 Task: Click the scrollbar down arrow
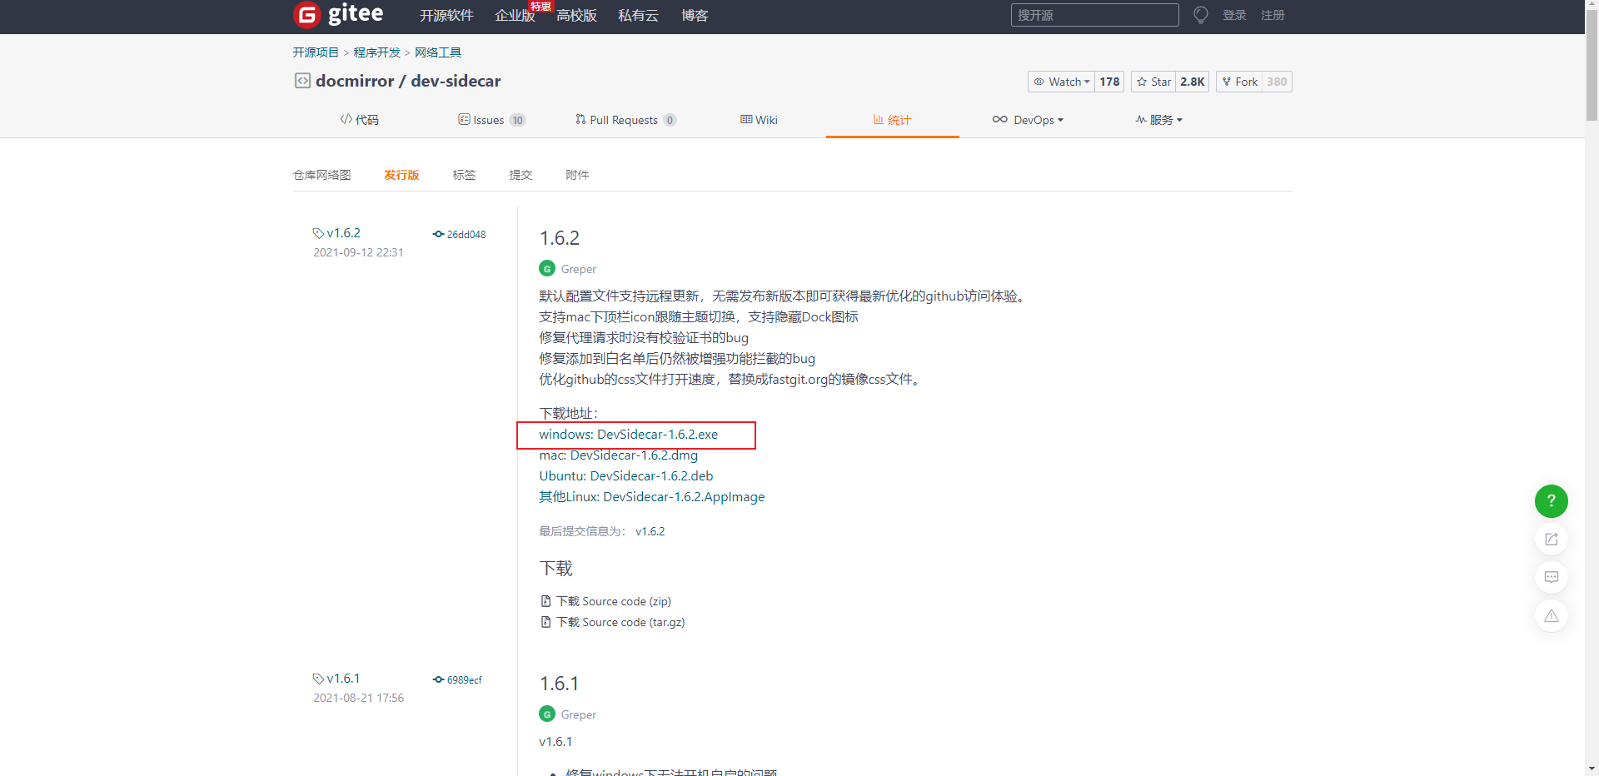coord(1592,769)
